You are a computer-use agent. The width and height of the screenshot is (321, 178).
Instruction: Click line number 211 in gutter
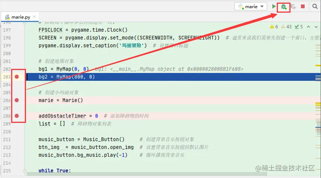tap(7, 139)
